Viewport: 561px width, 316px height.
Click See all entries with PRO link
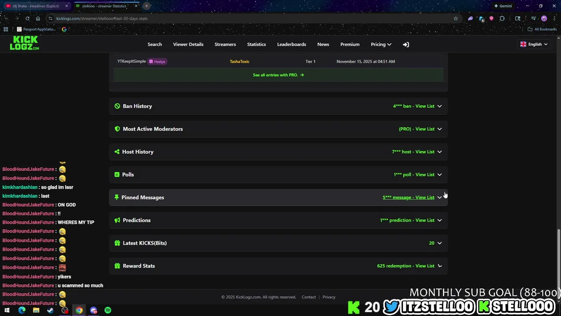coord(278,75)
